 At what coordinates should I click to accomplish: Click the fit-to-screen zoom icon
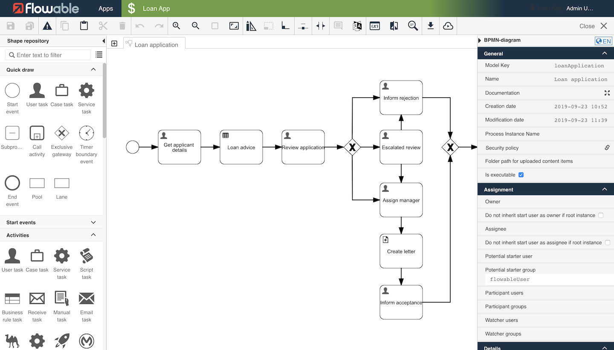(234, 26)
